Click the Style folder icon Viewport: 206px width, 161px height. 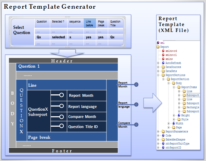point(179,119)
